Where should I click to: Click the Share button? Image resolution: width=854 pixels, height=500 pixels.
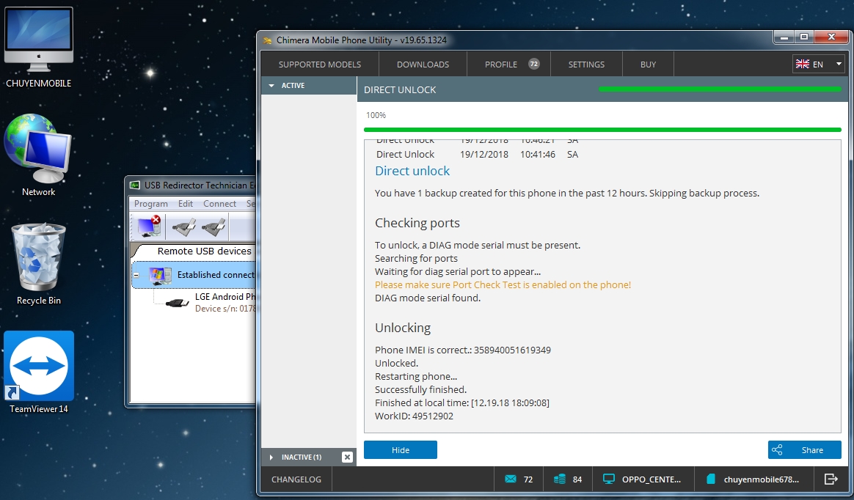coord(804,450)
